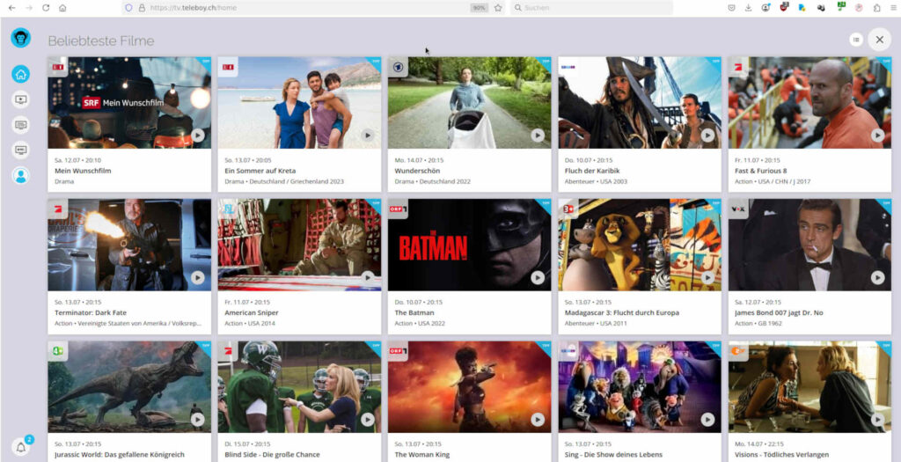
Task: Open the browser hamburger menu
Action: tap(893, 7)
